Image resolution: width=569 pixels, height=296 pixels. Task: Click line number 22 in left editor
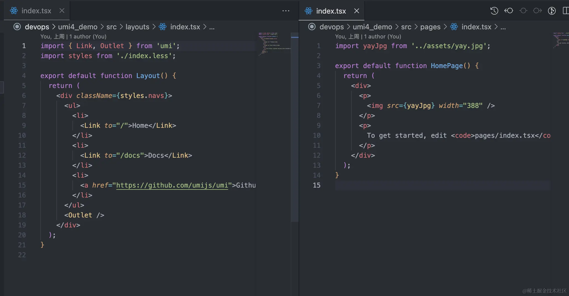pos(22,255)
